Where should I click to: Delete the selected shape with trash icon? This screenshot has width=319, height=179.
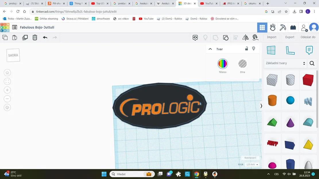35,37
